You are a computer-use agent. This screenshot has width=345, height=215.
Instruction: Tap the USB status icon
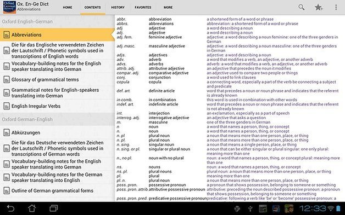(x=250, y=208)
